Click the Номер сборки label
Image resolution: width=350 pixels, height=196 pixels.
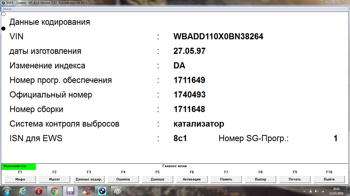[x=36, y=109]
